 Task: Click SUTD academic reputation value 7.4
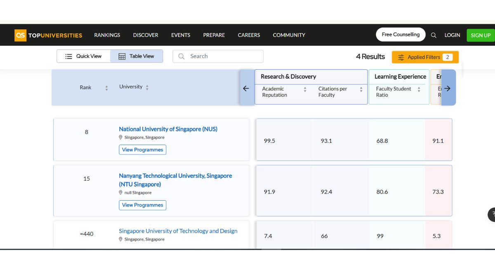point(268,236)
